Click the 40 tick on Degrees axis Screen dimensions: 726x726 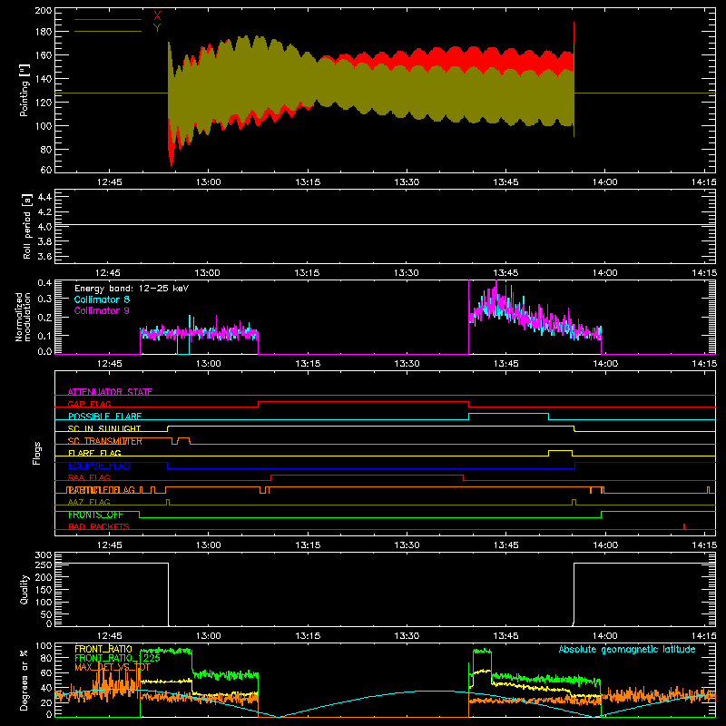point(46,688)
